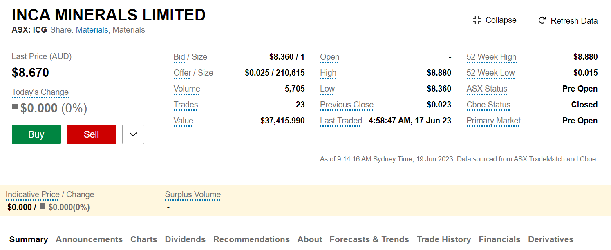Switch to the Announcements tab

pyautogui.click(x=89, y=239)
